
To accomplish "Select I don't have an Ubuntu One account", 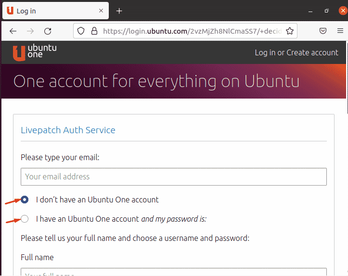I will point(25,200).
